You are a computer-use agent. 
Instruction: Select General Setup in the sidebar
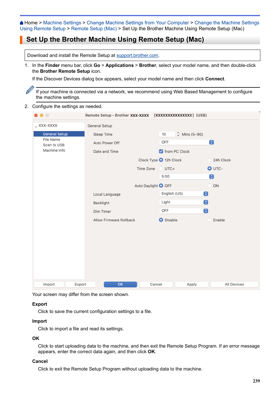point(59,134)
